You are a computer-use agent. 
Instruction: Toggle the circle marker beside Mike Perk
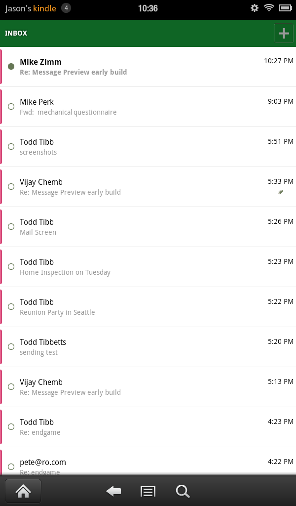coord(11,106)
